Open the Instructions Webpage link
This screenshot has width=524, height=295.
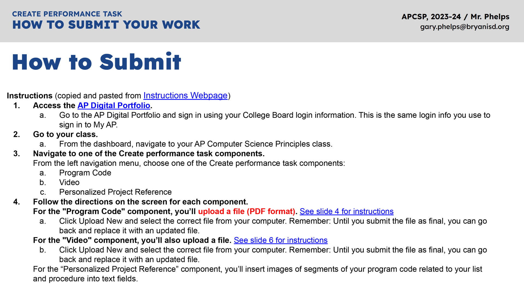click(185, 96)
